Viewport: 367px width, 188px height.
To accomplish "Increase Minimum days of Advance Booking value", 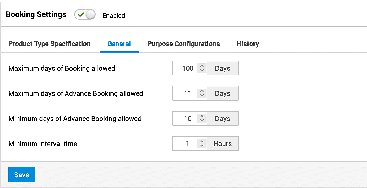I will click(x=202, y=117).
